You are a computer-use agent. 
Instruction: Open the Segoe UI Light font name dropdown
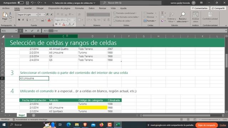tap(37, 15)
